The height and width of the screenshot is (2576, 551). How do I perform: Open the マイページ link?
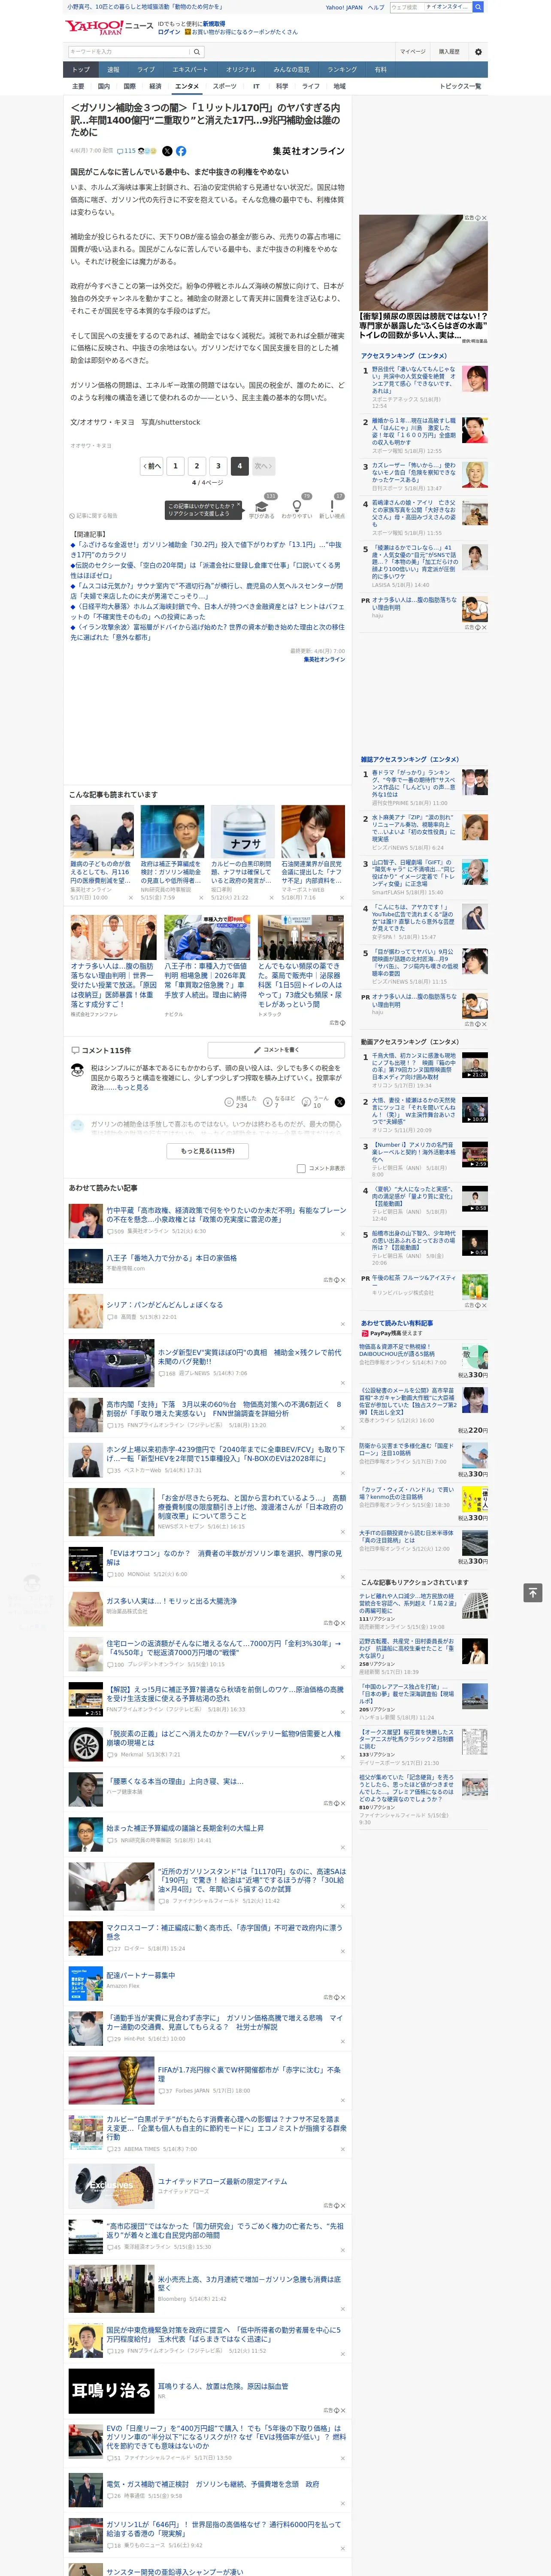(413, 52)
